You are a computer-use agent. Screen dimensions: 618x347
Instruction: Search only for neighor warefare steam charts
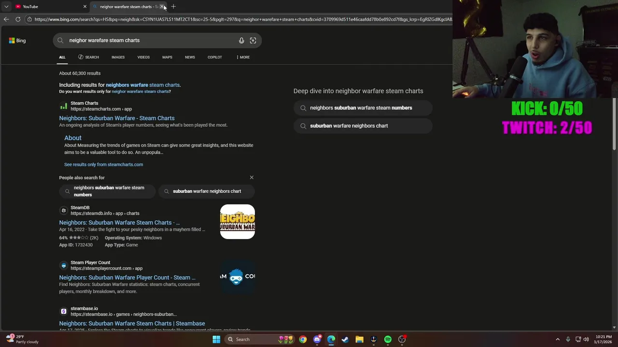tap(140, 92)
